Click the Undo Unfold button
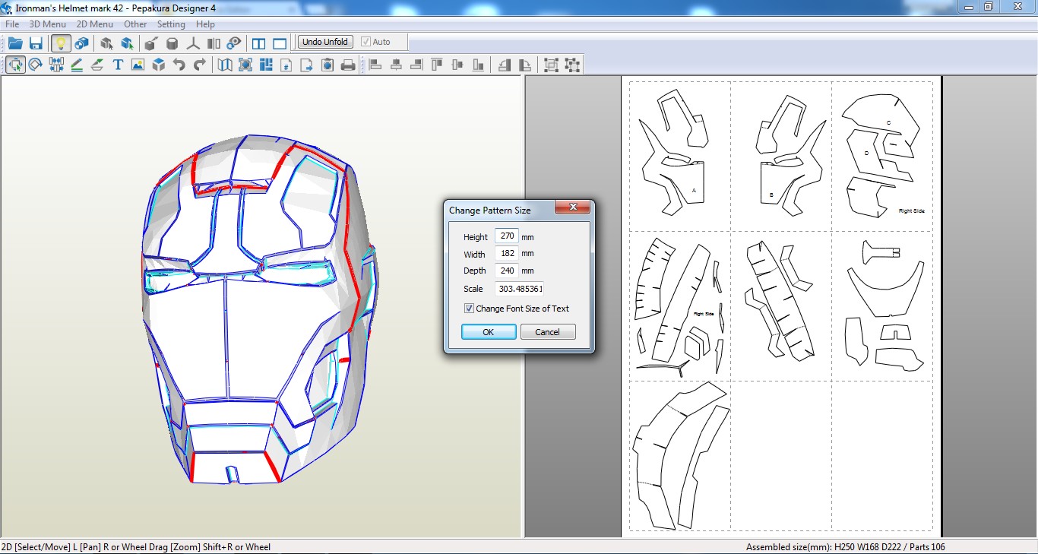 point(324,42)
